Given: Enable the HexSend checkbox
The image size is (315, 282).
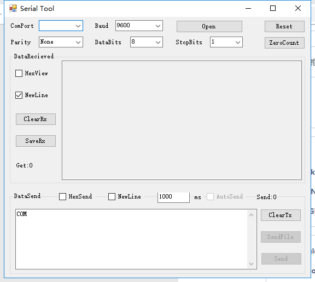Looking at the screenshot, I should click(63, 196).
